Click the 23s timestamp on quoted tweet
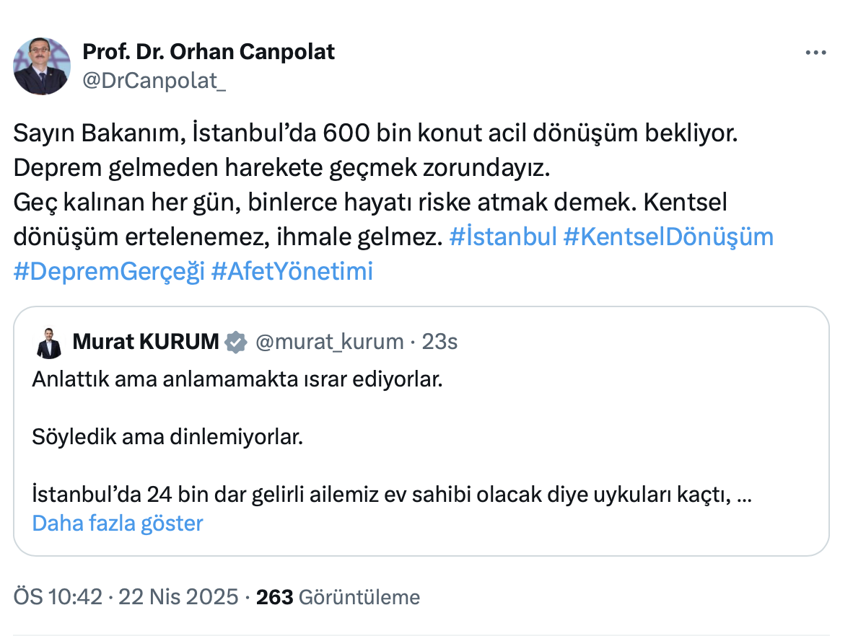The height and width of the screenshot is (636, 853). click(x=439, y=342)
